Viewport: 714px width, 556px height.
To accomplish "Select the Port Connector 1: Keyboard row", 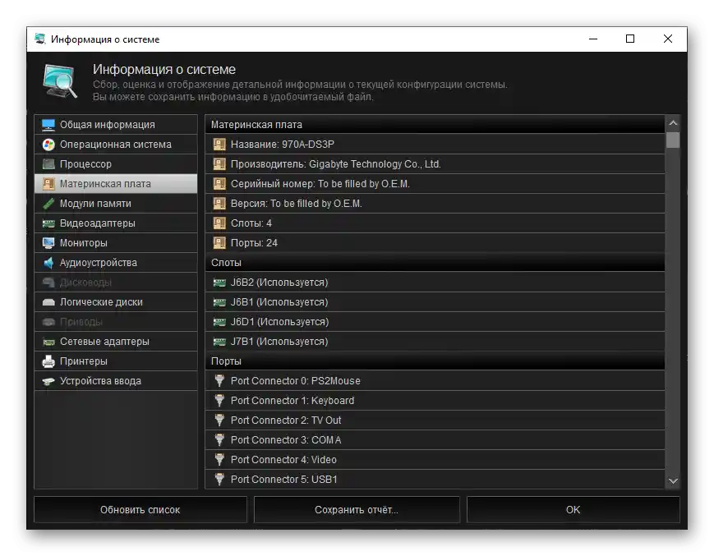I will [435, 401].
